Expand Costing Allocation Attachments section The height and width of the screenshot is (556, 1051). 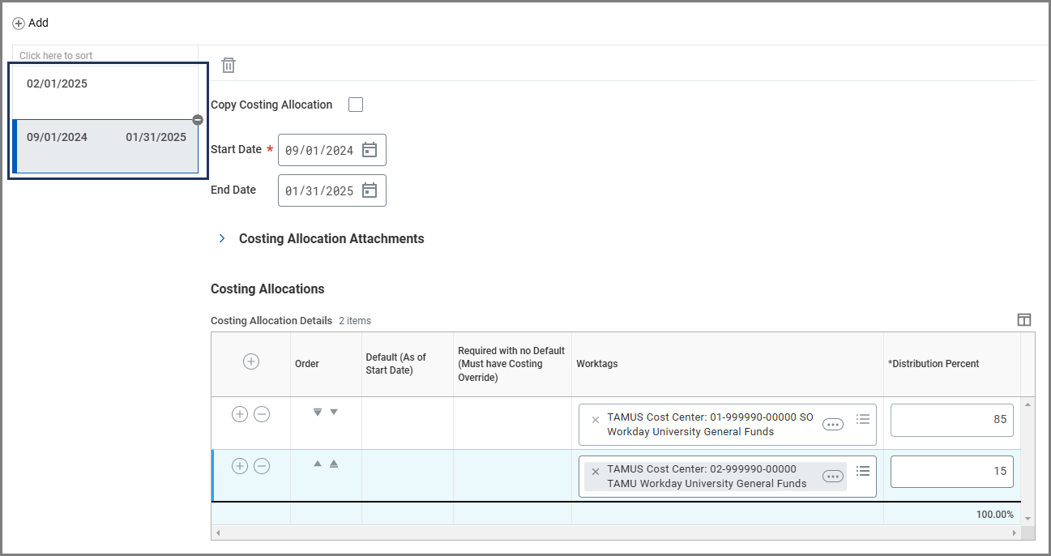click(x=222, y=239)
